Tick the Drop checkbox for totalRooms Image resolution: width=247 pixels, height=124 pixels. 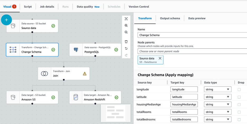pyautogui.click(x=239, y=112)
